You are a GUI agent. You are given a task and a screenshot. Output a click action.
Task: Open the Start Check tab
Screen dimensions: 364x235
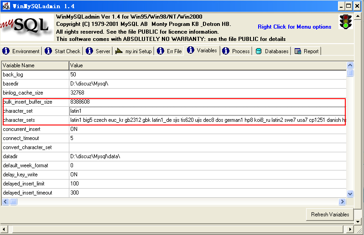tap(62, 51)
